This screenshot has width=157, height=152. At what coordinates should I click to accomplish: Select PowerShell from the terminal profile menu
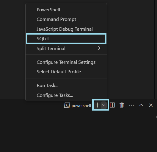click(x=66, y=10)
